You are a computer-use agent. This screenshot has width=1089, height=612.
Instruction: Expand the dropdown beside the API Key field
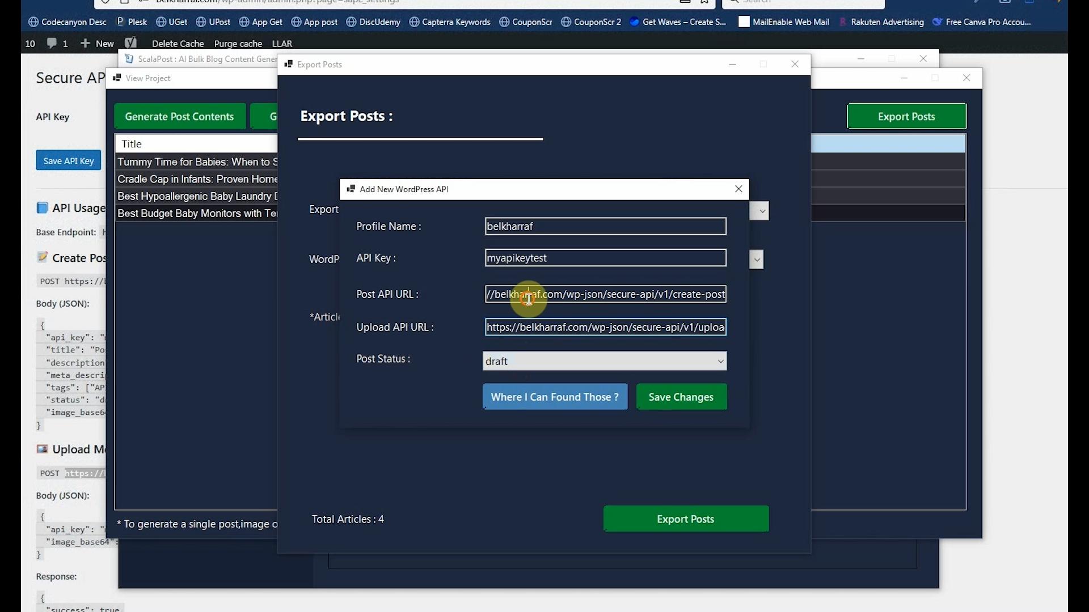click(x=756, y=259)
